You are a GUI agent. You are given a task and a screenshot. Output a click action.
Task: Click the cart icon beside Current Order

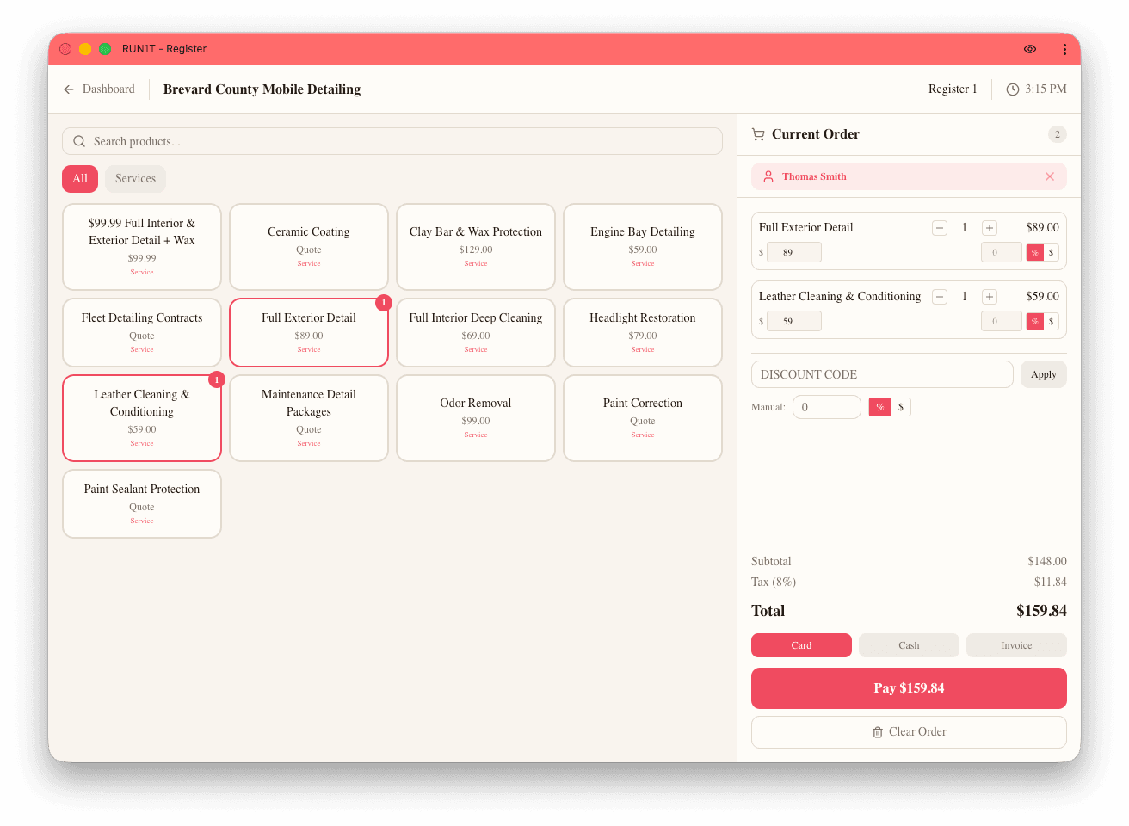click(x=758, y=134)
